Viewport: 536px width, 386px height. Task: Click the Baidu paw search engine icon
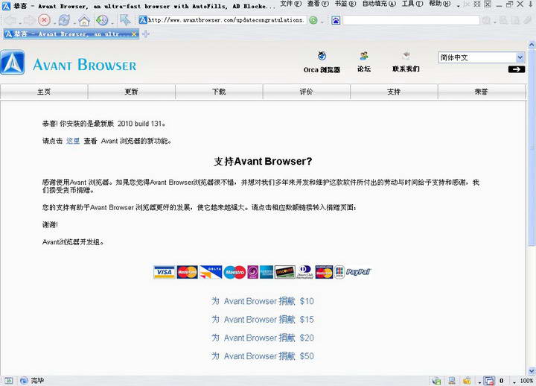point(336,21)
